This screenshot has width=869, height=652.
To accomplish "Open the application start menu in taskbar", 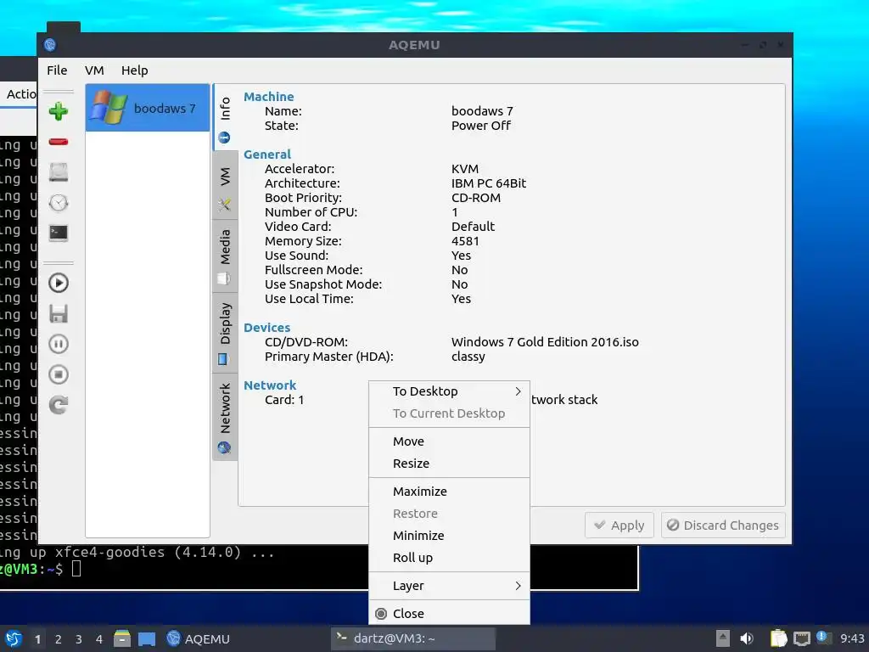I will pos(14,638).
